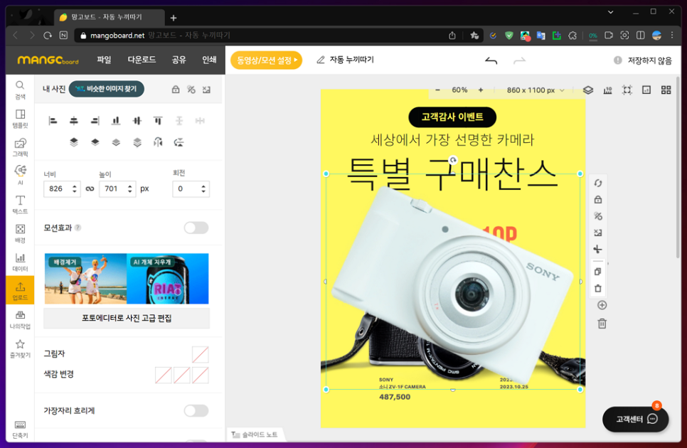Open the page grid view icon

point(666,90)
